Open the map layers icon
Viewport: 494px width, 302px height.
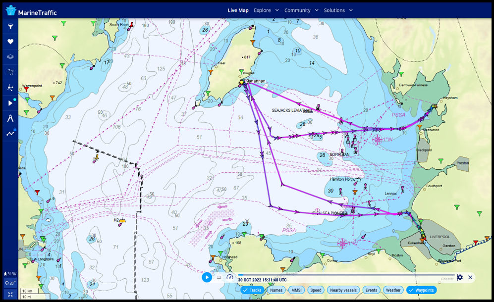(x=10, y=57)
